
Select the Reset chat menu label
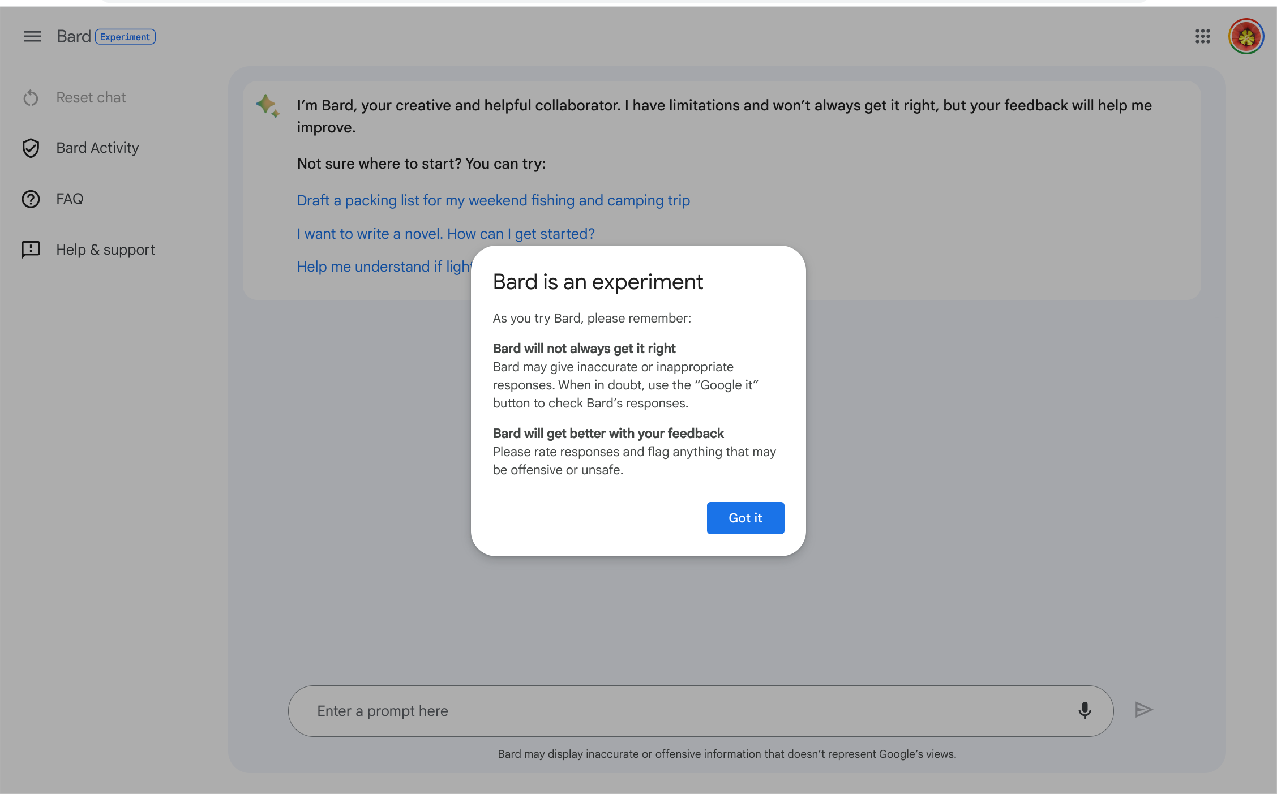pyautogui.click(x=91, y=98)
